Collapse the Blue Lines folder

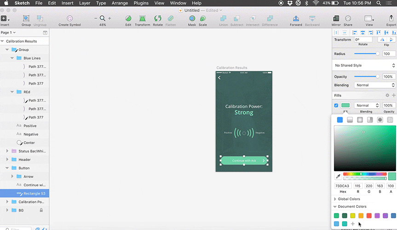coord(13,58)
